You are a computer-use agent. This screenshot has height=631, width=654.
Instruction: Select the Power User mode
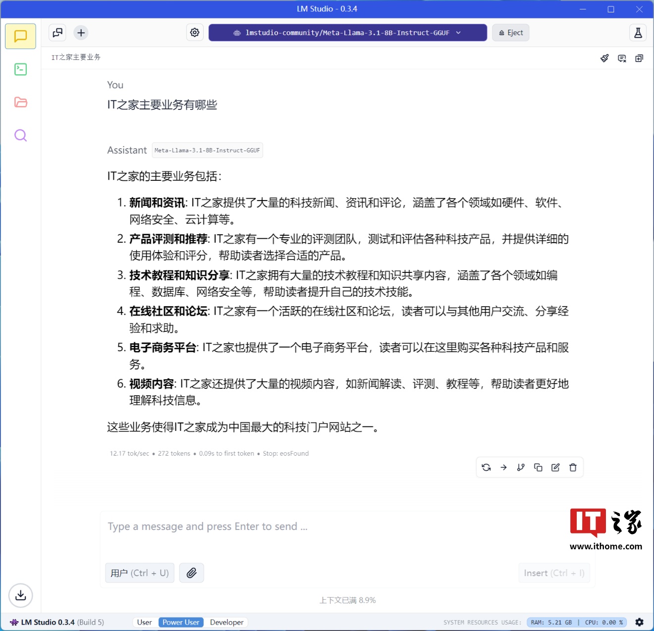click(181, 623)
